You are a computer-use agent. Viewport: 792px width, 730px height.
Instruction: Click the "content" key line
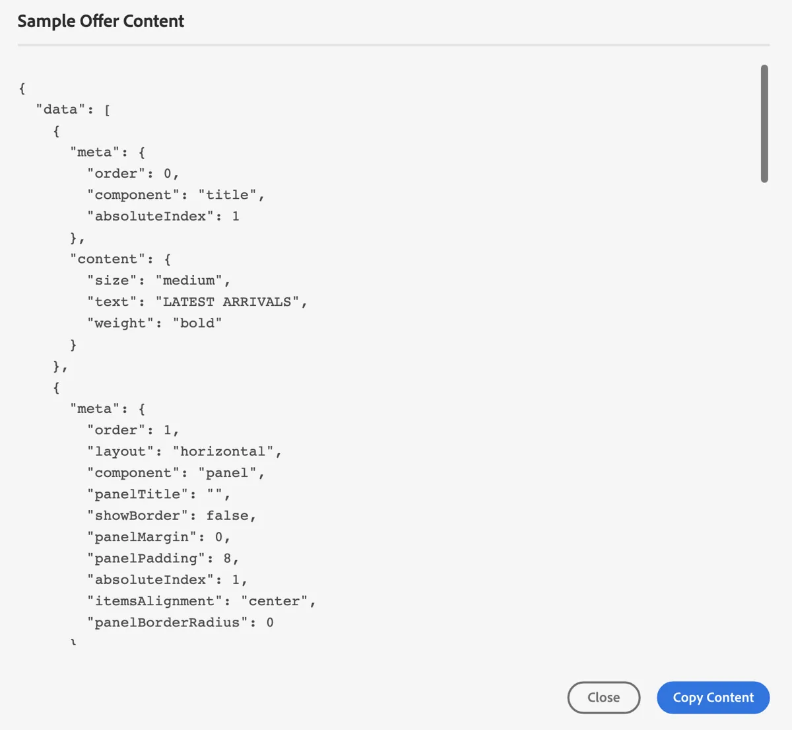(121, 259)
